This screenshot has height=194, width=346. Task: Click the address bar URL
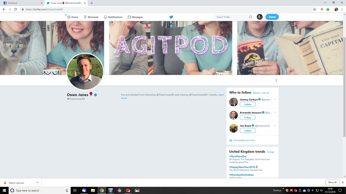pos(44,9)
